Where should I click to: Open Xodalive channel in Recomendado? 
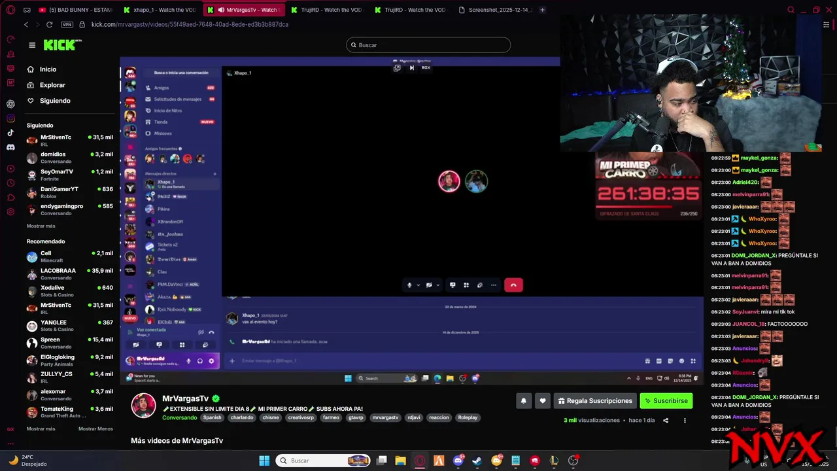coord(69,291)
